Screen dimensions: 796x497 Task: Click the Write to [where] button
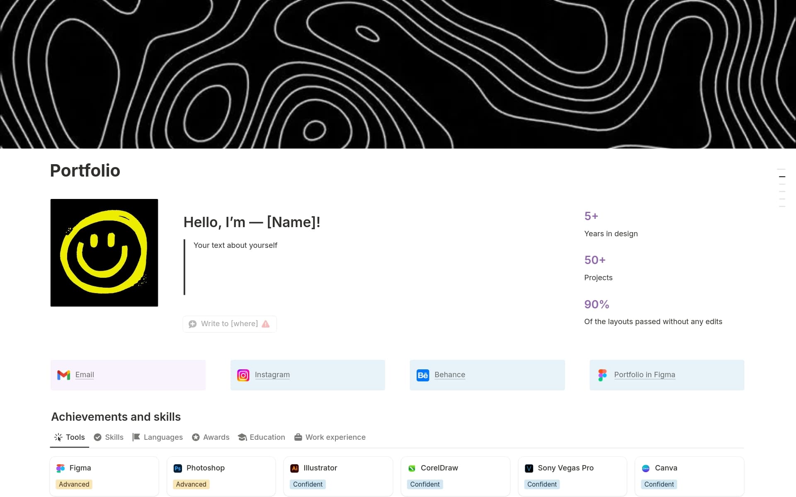tap(229, 324)
